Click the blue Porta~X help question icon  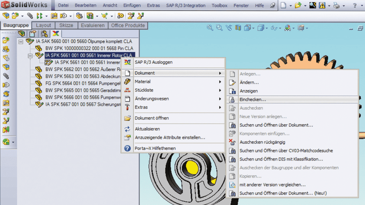(128, 148)
